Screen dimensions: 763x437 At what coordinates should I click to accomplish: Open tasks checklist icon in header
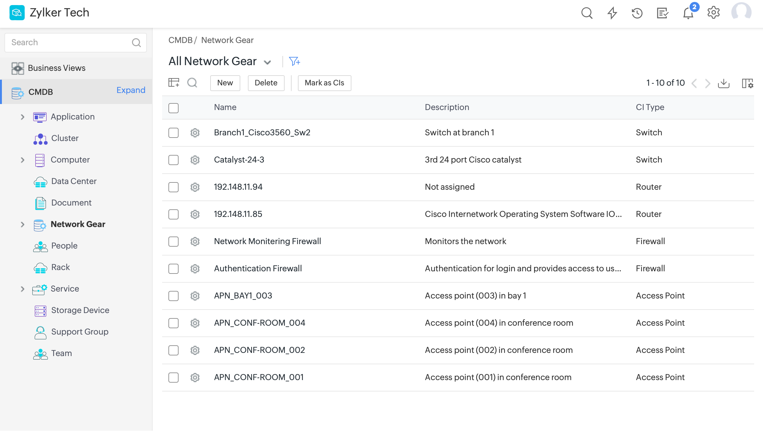click(662, 13)
